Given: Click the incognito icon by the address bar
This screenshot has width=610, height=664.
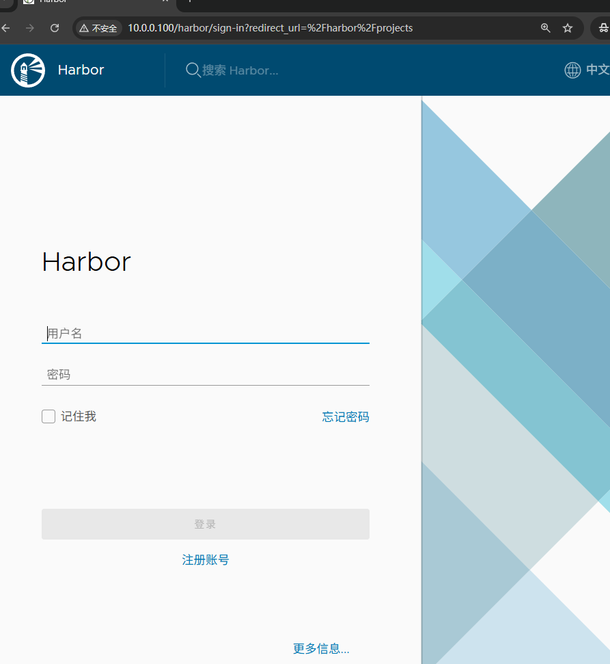Looking at the screenshot, I should pyautogui.click(x=604, y=28).
